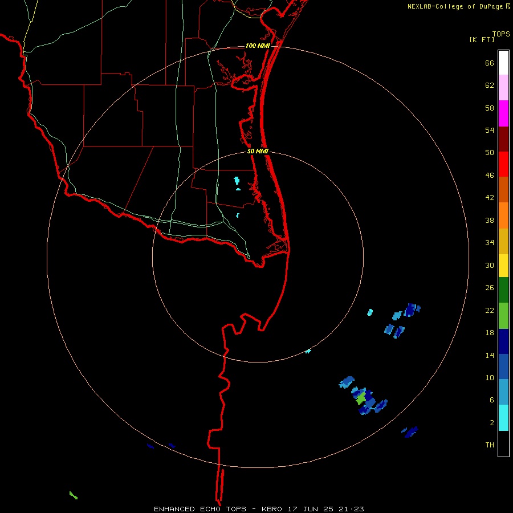Click the legend value '38'
Screen dimensions: 513x513
coord(490,220)
